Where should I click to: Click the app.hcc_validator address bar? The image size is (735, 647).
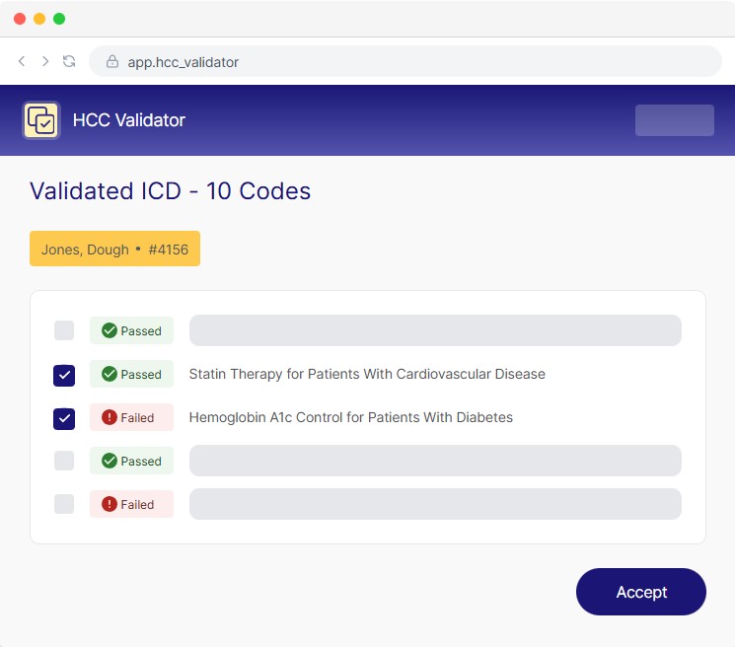coord(404,62)
